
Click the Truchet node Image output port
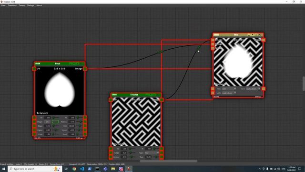pyautogui.click(x=162, y=100)
